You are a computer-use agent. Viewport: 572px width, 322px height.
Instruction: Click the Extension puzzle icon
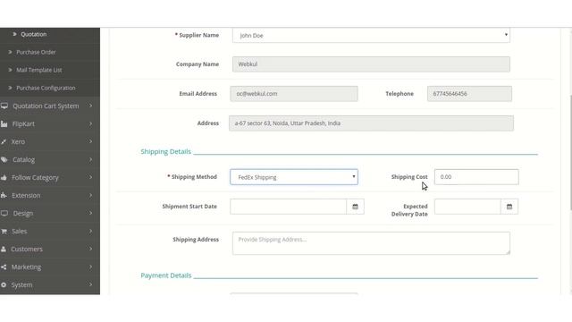[4, 195]
